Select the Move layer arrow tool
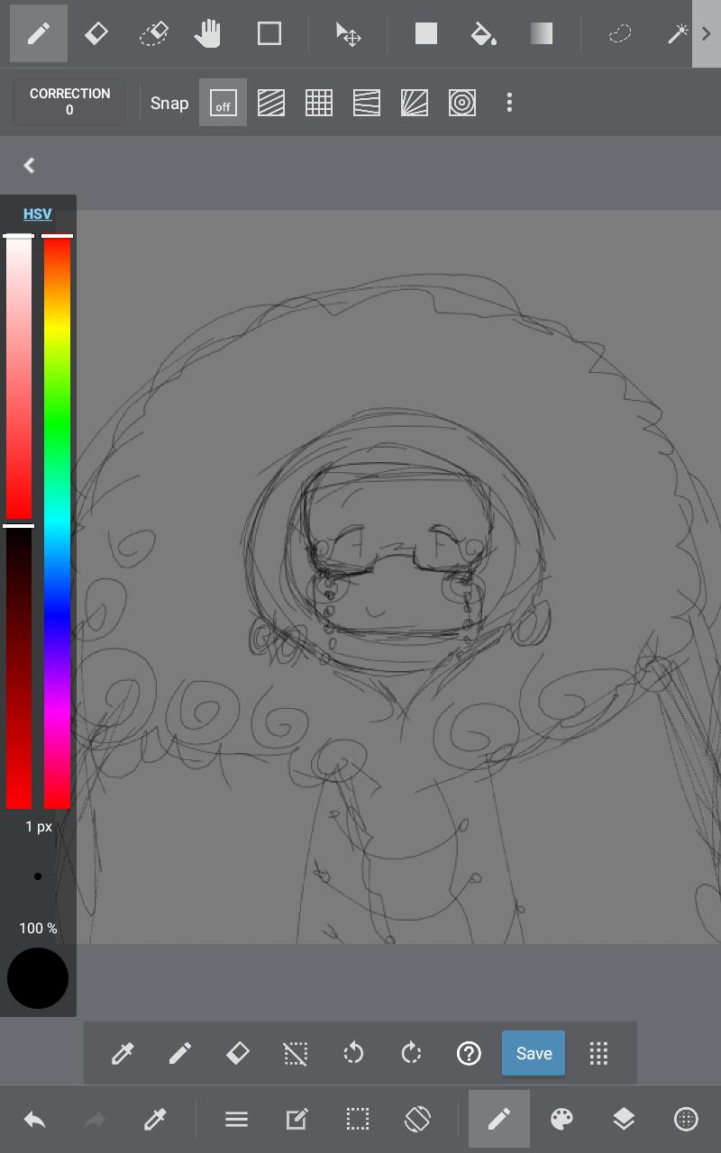 (349, 34)
